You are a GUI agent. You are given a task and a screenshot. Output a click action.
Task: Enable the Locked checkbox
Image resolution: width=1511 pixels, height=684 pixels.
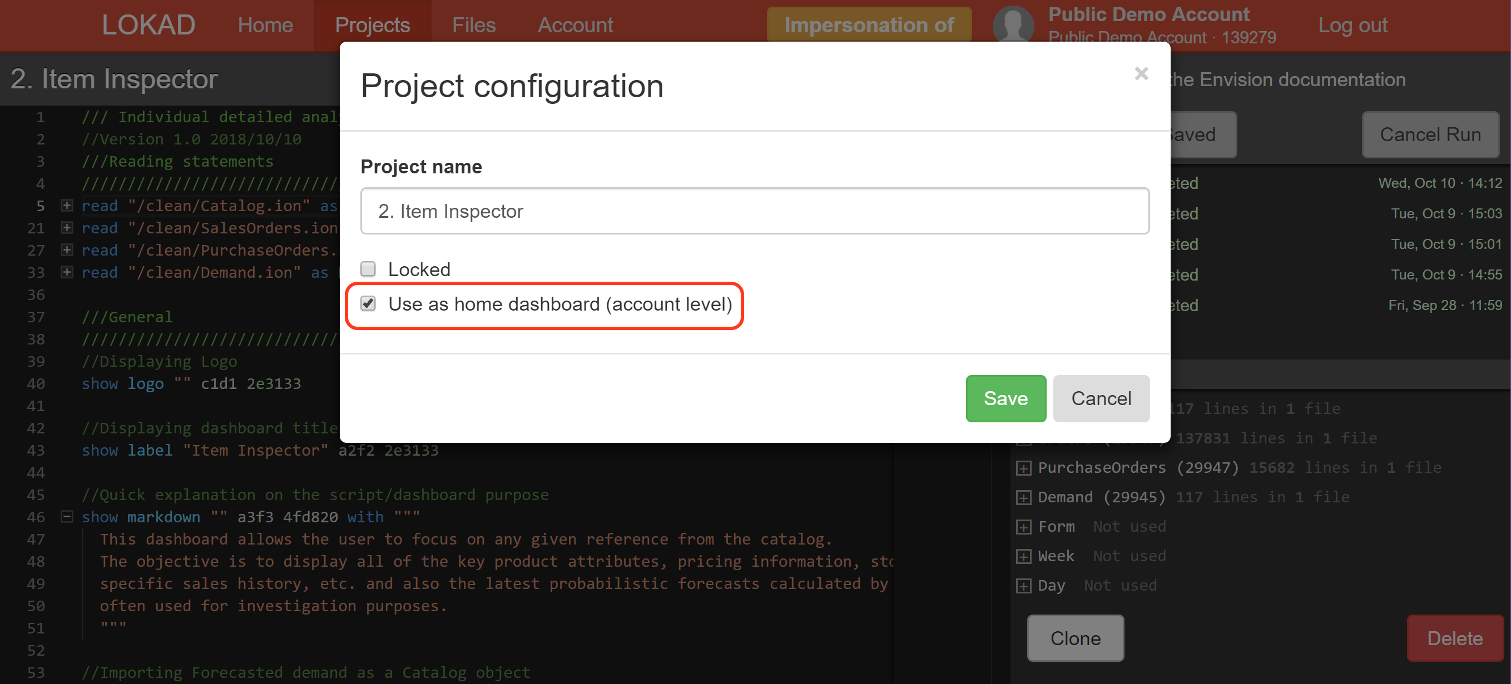[368, 269]
